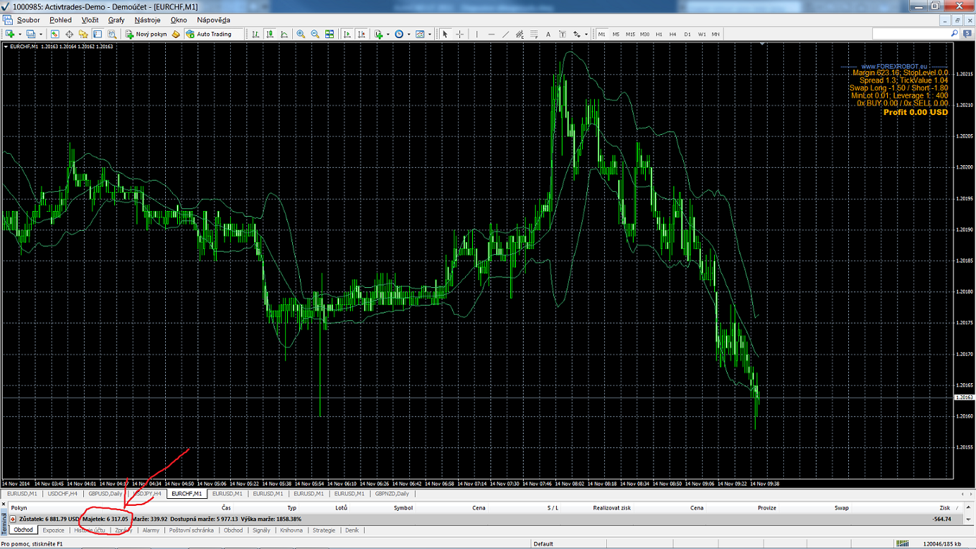Open the Profiles dropdown arrow

click(x=41, y=34)
